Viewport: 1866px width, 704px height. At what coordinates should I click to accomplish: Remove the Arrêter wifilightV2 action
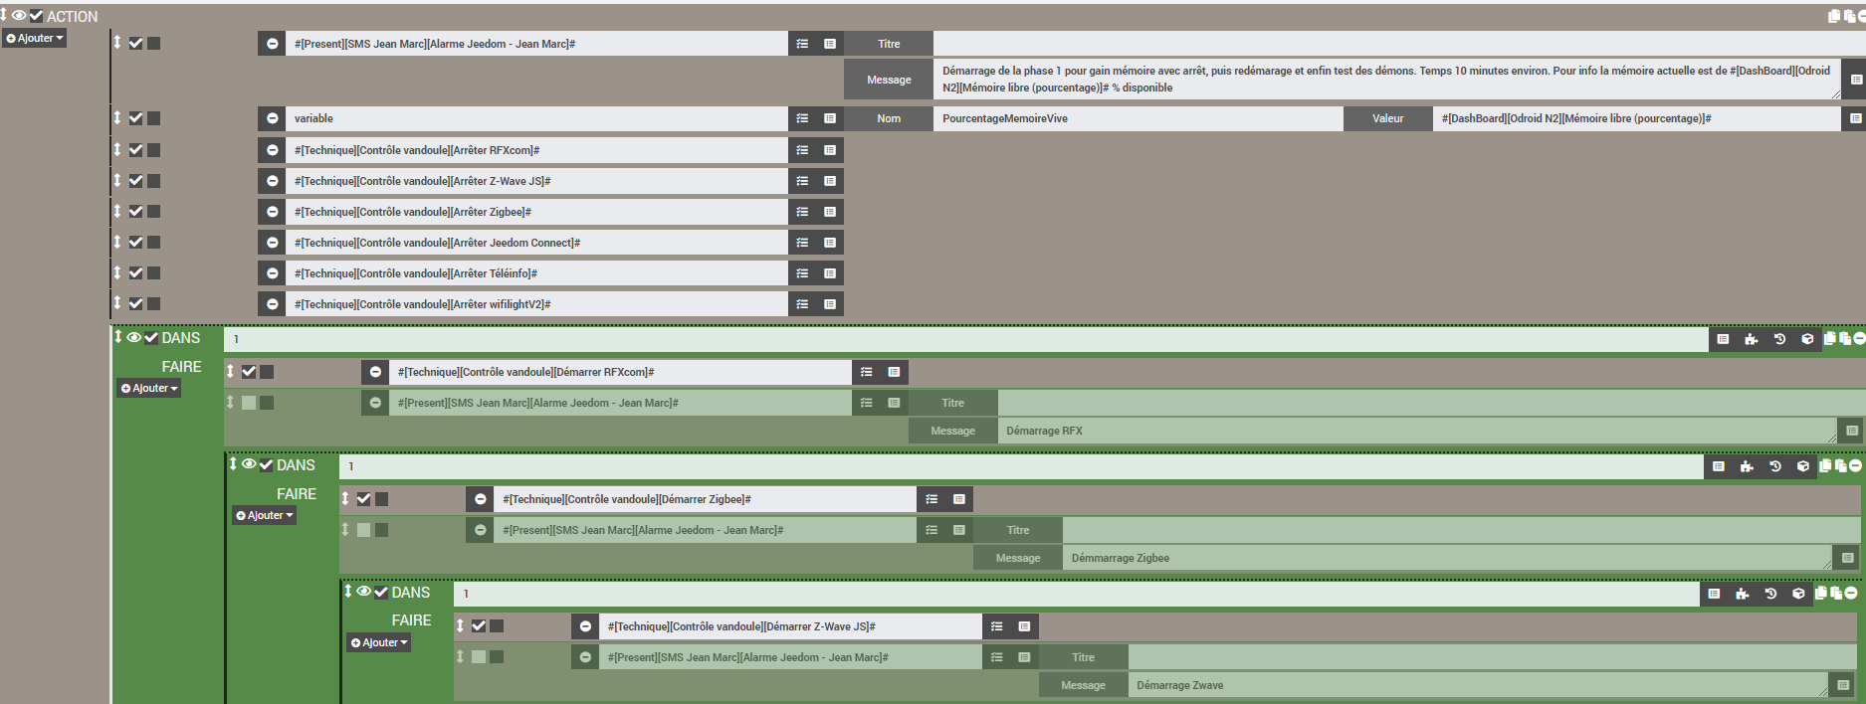click(x=272, y=304)
